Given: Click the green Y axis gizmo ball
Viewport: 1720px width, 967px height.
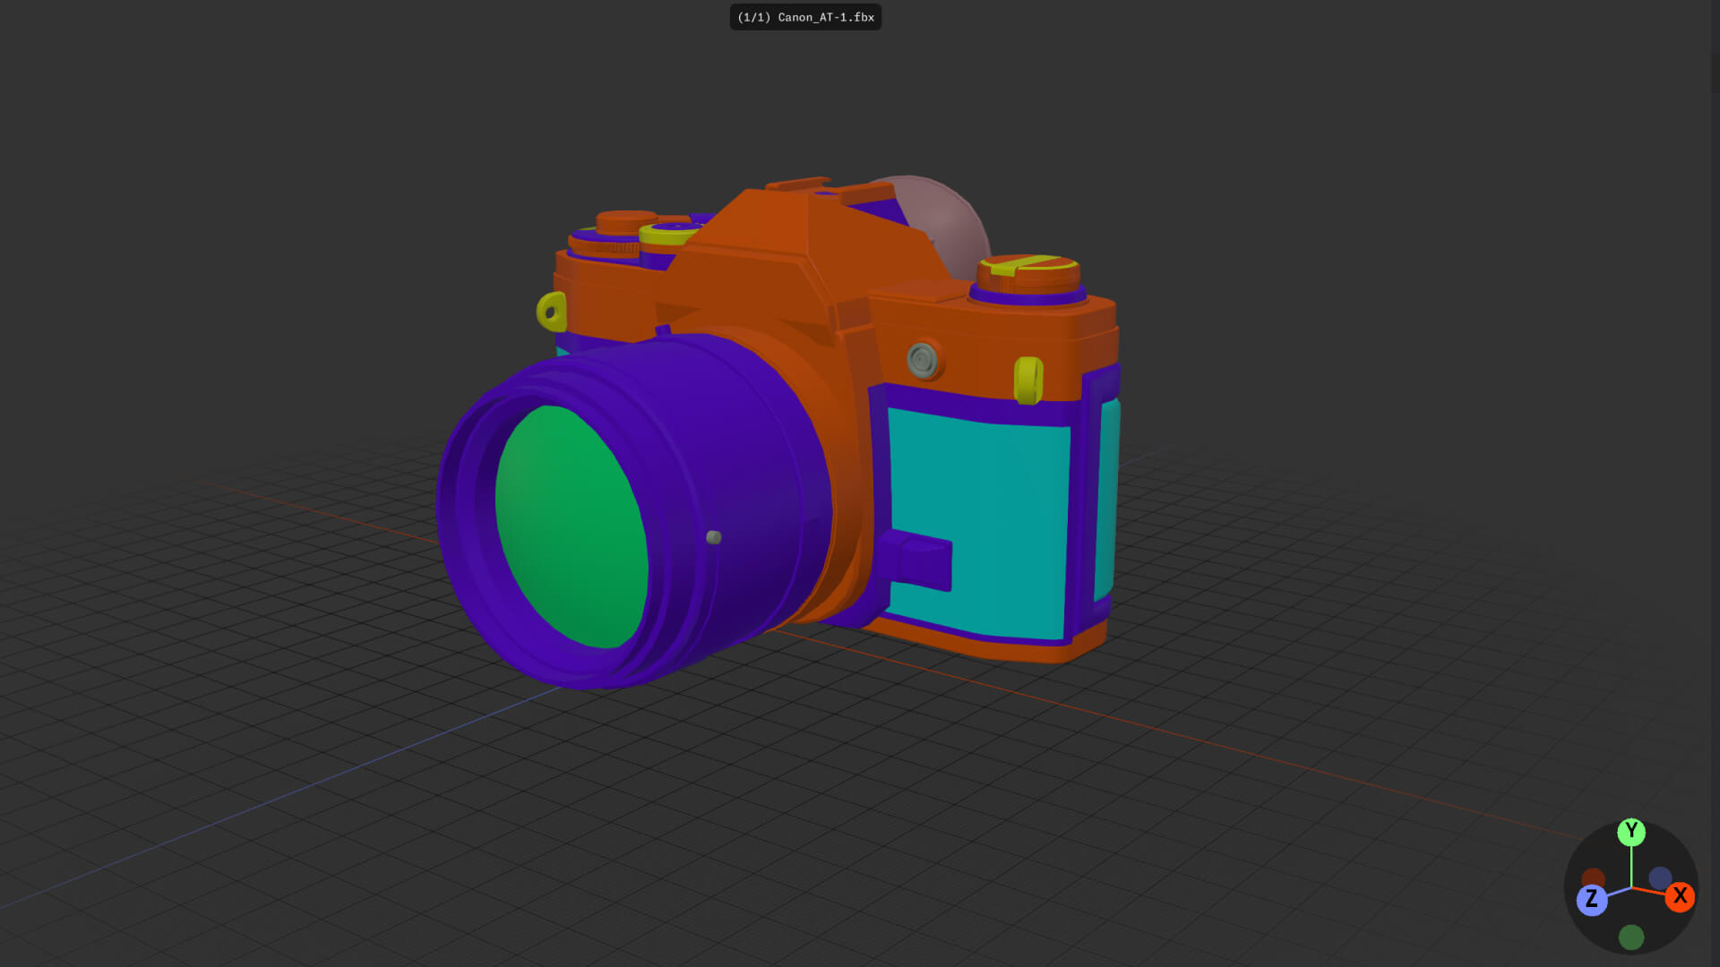Looking at the screenshot, I should [1631, 832].
